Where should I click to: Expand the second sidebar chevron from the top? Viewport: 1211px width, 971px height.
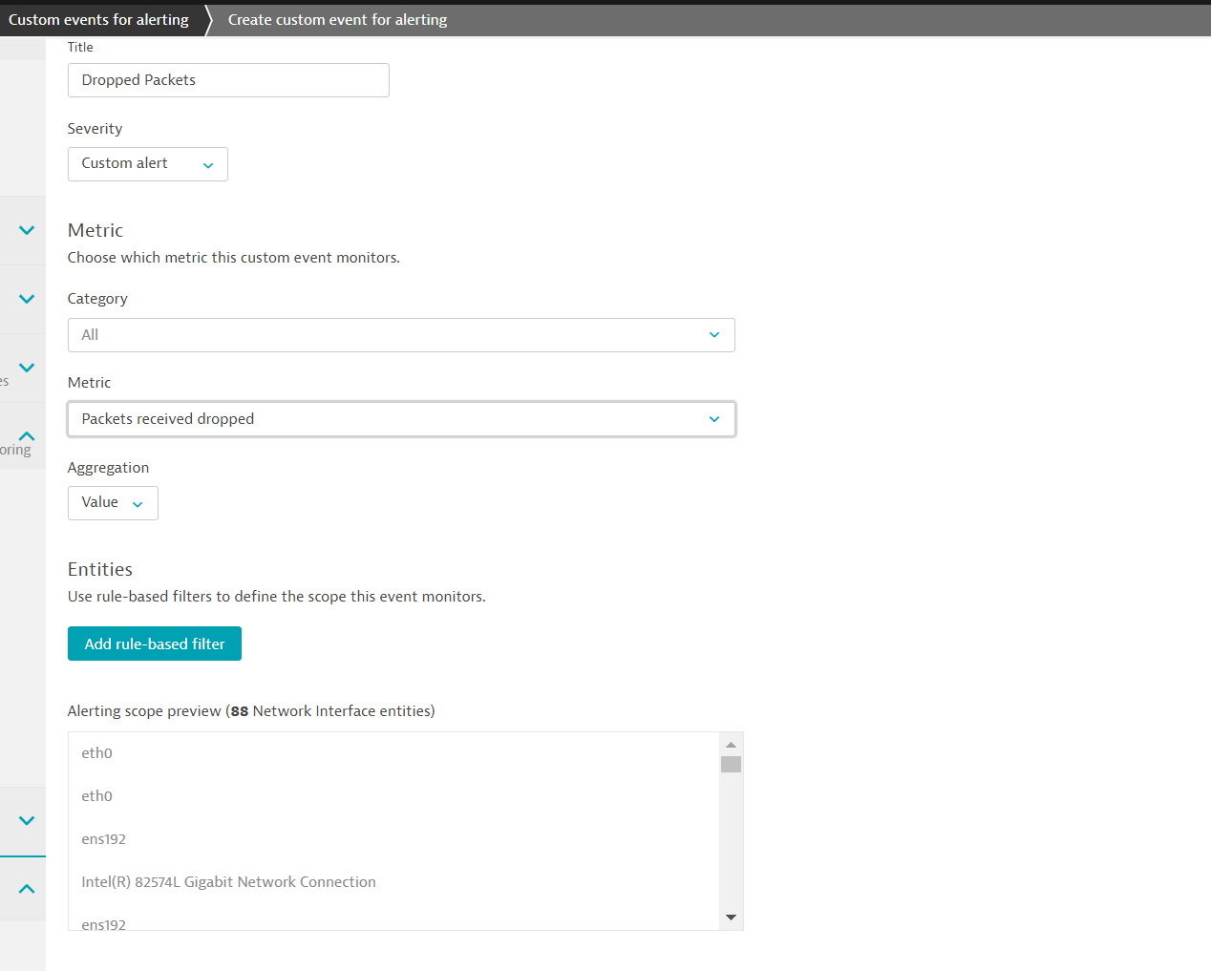(x=27, y=299)
